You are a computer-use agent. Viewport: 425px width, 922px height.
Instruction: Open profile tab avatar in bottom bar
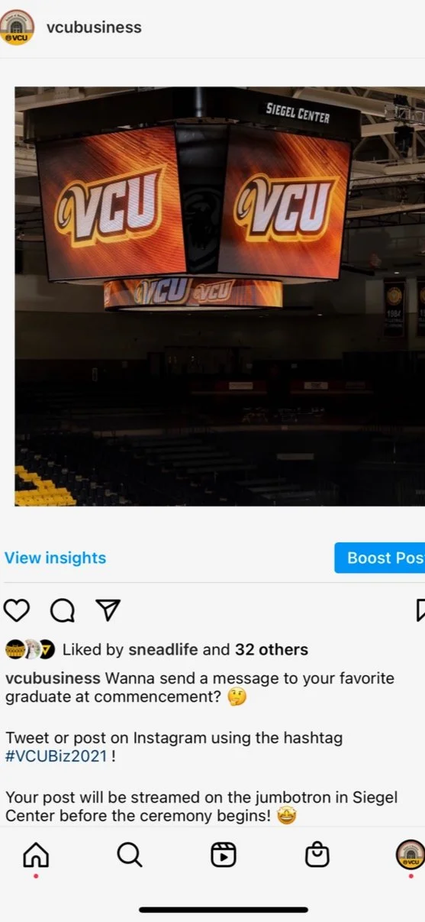coord(410,855)
